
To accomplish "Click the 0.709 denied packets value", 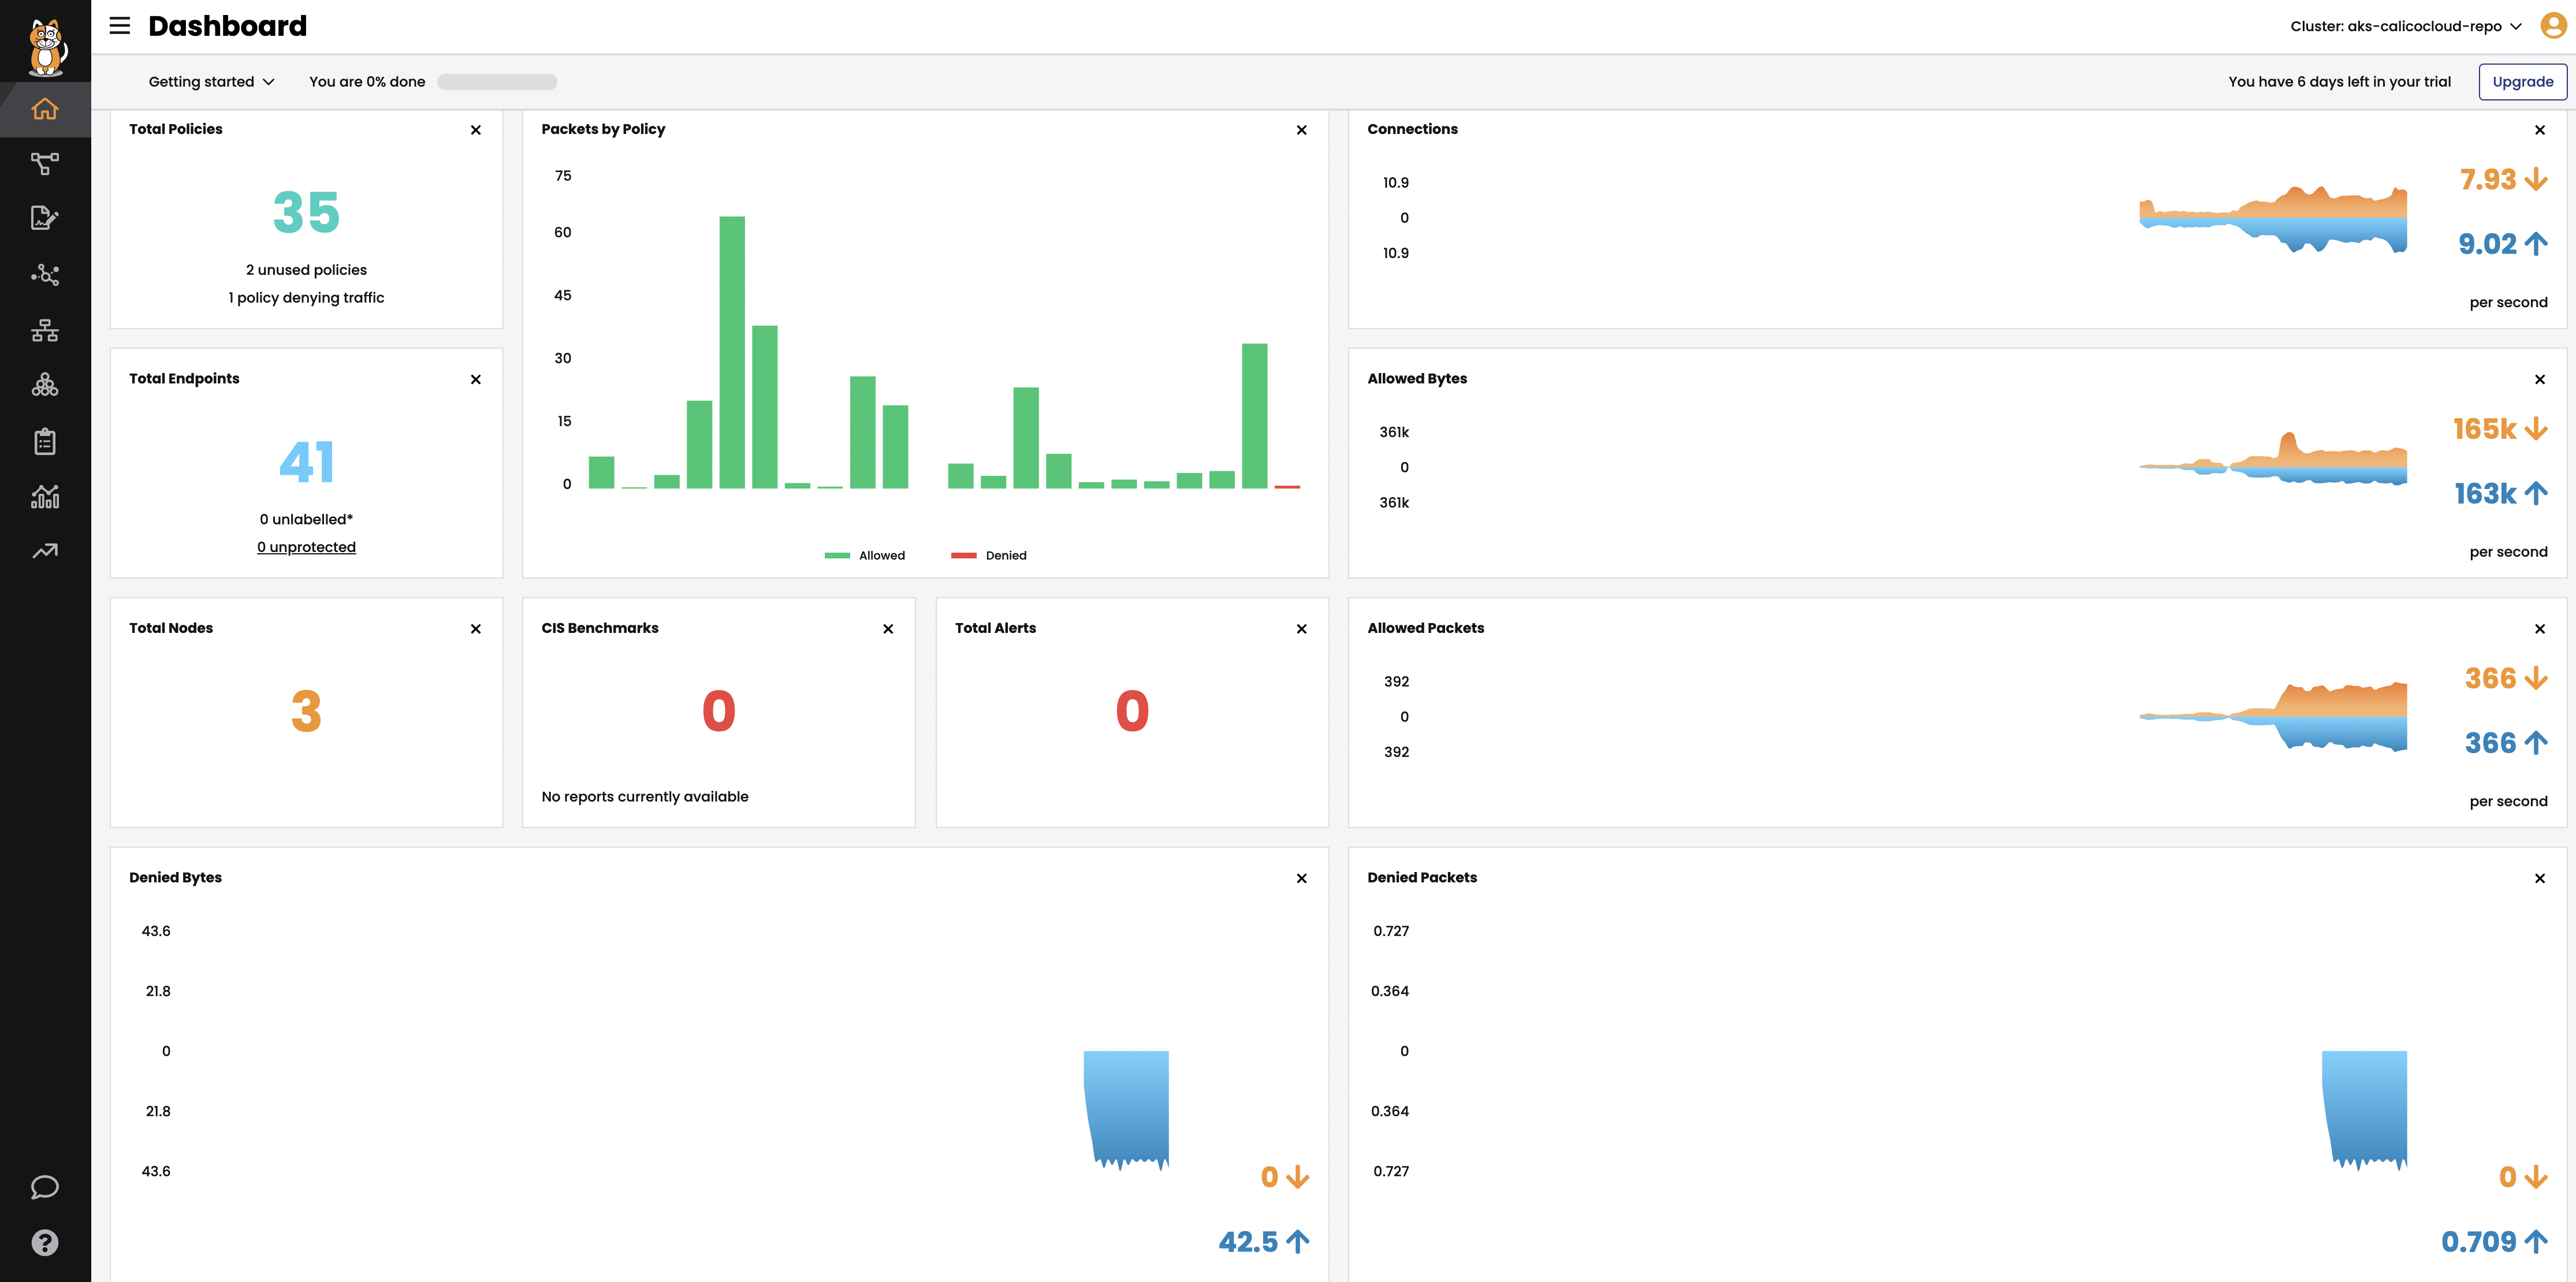I will point(2478,1242).
